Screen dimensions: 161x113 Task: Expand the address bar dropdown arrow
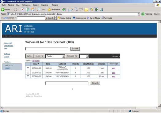pyautogui.click(x=139, y=14)
